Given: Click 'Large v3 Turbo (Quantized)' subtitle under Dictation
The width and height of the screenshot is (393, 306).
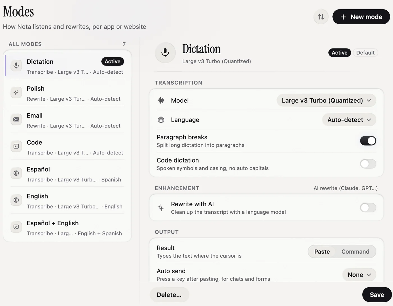Looking at the screenshot, I should (x=217, y=61).
